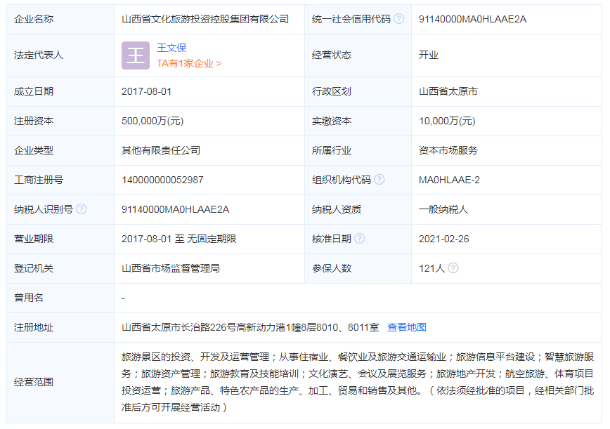Image resolution: width=610 pixels, height=429 pixels.
Task: Click paid-in capital value 10,000万(元)
Action: 447,121
